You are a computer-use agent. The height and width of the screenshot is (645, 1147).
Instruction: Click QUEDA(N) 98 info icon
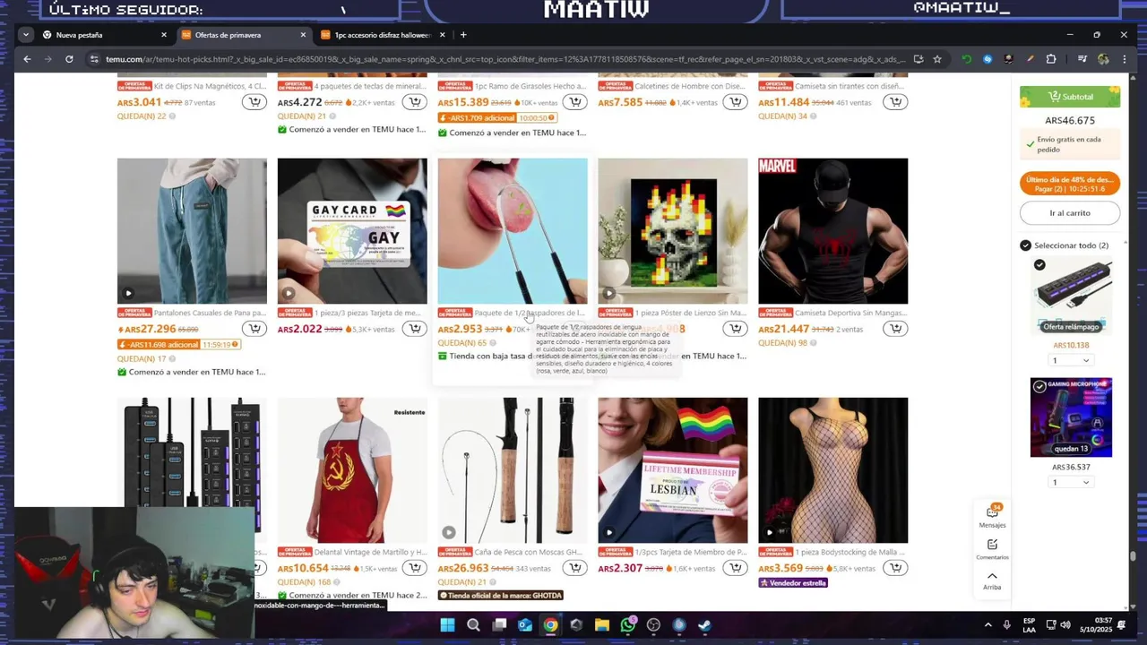point(814,343)
